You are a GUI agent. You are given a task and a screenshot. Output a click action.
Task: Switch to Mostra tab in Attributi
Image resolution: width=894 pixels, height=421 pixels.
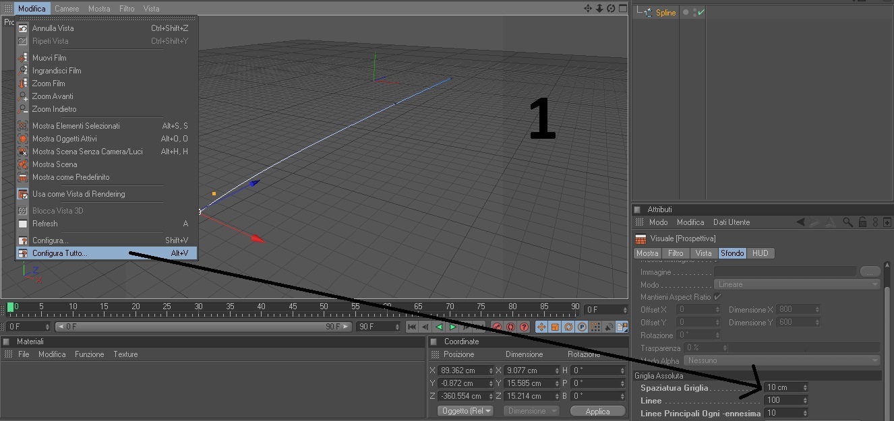click(647, 253)
